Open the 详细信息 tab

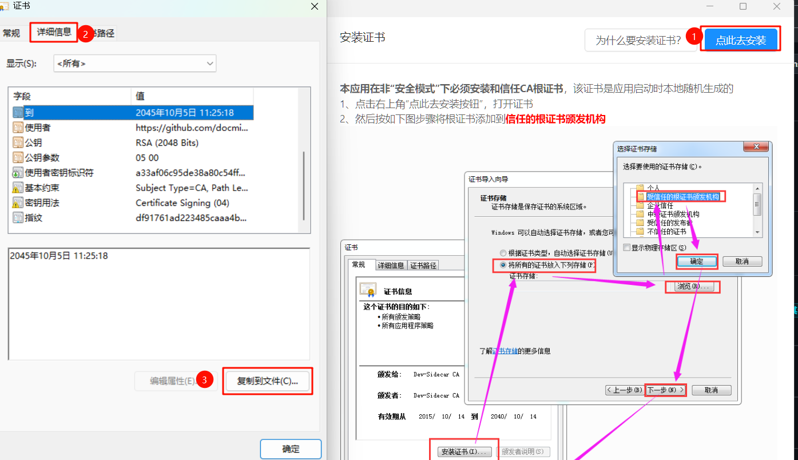coord(54,32)
